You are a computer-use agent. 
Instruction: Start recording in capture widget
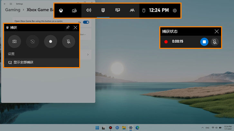(x=51, y=41)
